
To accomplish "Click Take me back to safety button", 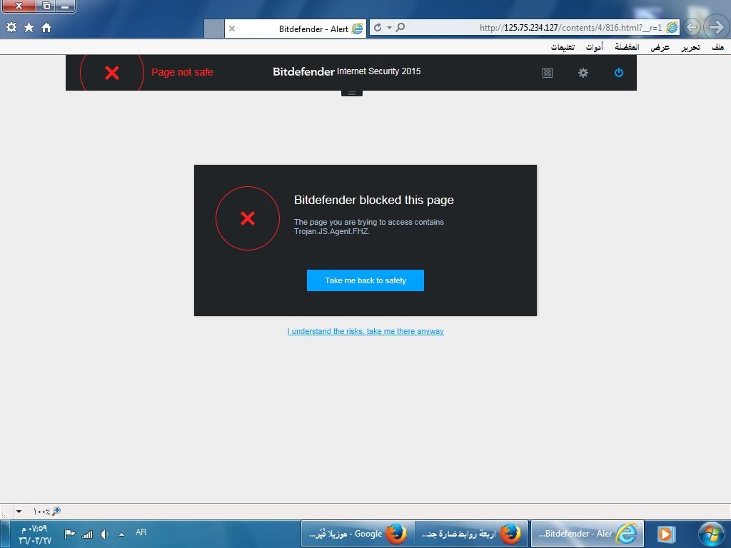I will pyautogui.click(x=365, y=280).
